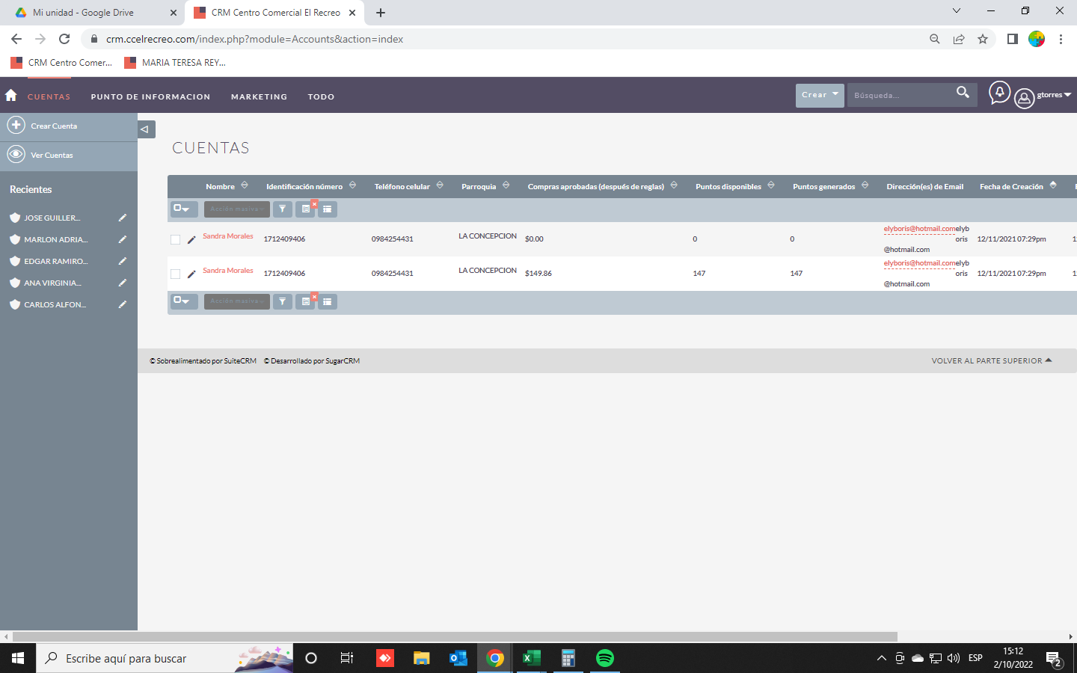Edit the Sandra Morales row with $0.00

click(x=191, y=240)
